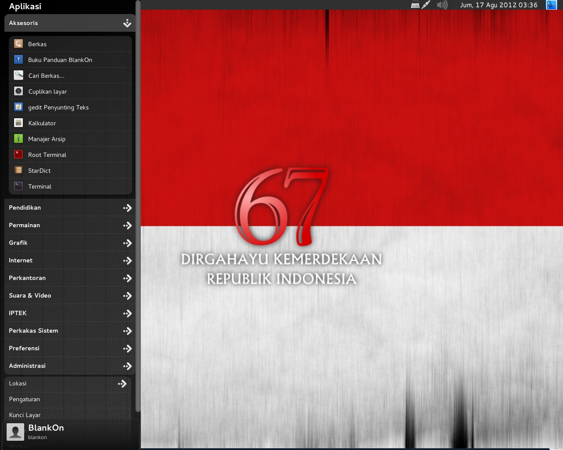The width and height of the screenshot is (563, 450).
Task: Launch the Root Terminal icon
Action: (18, 155)
